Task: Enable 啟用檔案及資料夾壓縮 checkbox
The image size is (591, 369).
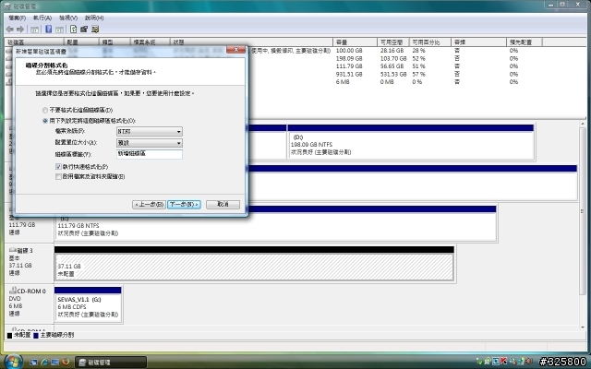Action: pyautogui.click(x=58, y=176)
